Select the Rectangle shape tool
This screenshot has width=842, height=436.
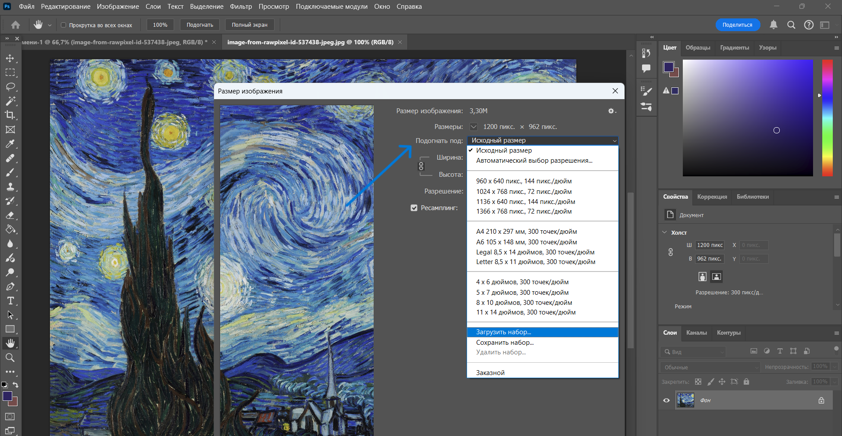click(x=10, y=329)
